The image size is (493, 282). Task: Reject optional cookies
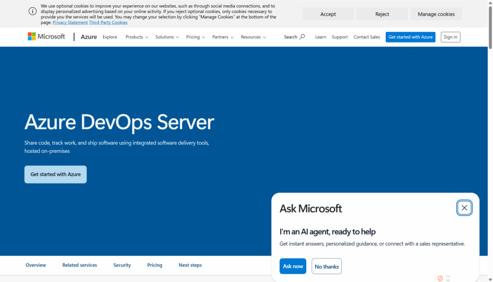382,14
